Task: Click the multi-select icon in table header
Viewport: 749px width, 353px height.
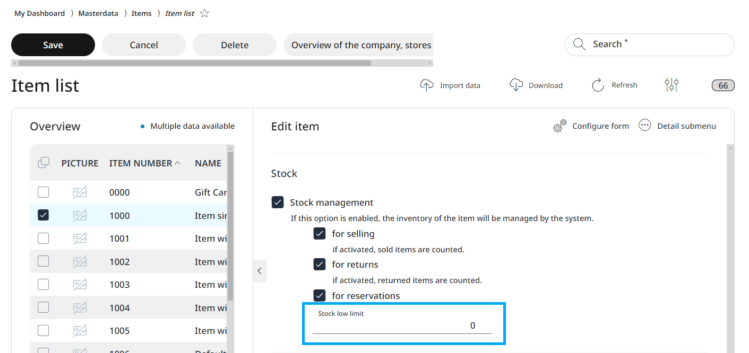Action: pyautogui.click(x=44, y=163)
